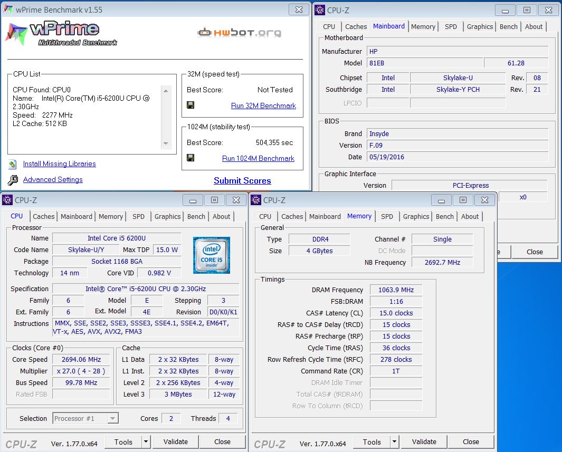This screenshot has width=562, height=452.
Task: Open About tab in the Memory window
Action: coord(470,216)
